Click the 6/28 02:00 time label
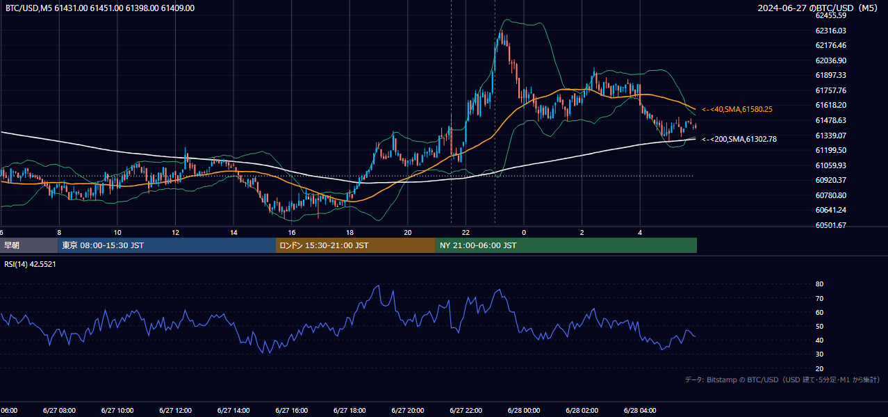888x417 pixels. (582, 410)
